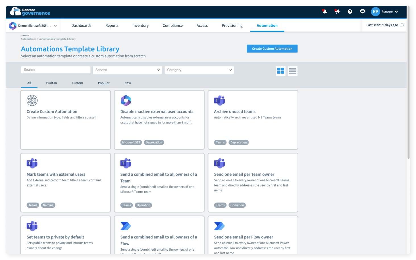Open Mark teams with external users title

(x=56, y=174)
